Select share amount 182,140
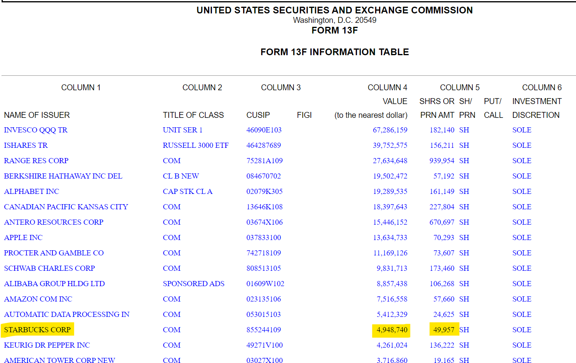This screenshot has height=363, width=576. tap(442, 130)
